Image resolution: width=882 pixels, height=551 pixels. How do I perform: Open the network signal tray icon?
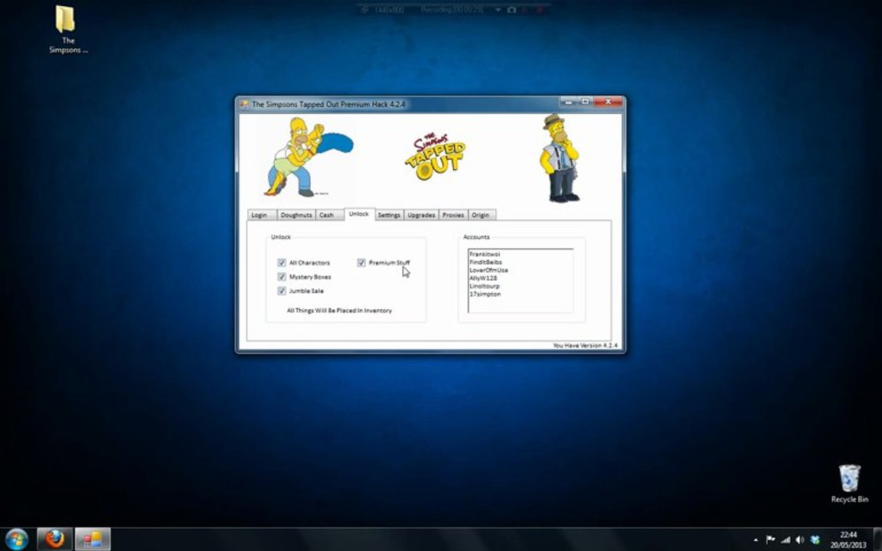(x=786, y=540)
